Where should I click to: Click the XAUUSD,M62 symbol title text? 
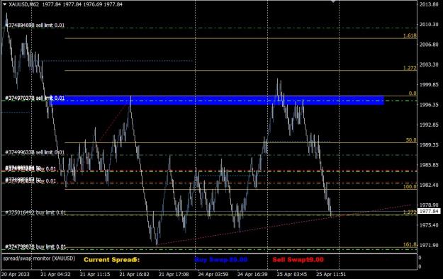[24, 4]
